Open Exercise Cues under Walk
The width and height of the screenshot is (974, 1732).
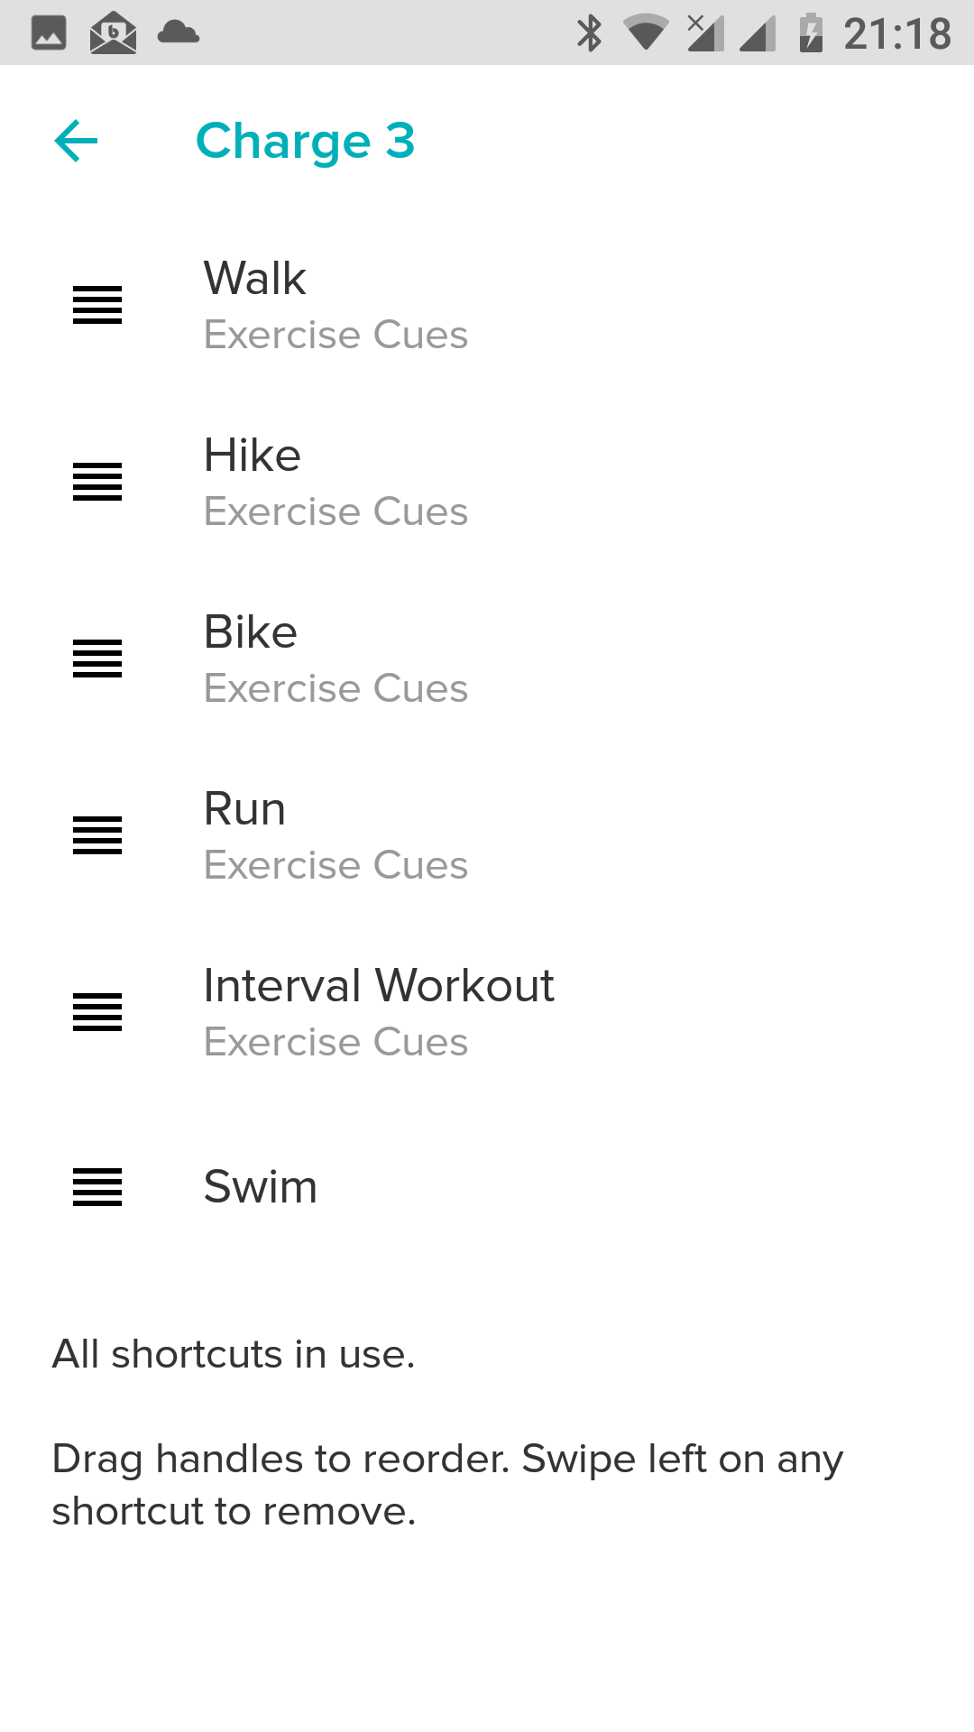(335, 336)
